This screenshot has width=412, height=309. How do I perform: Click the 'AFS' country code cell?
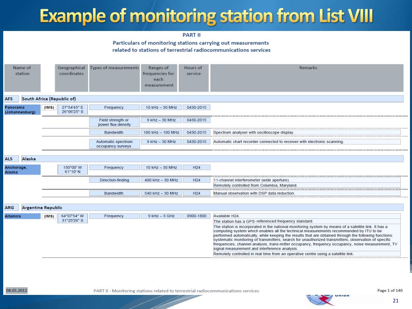coord(12,99)
